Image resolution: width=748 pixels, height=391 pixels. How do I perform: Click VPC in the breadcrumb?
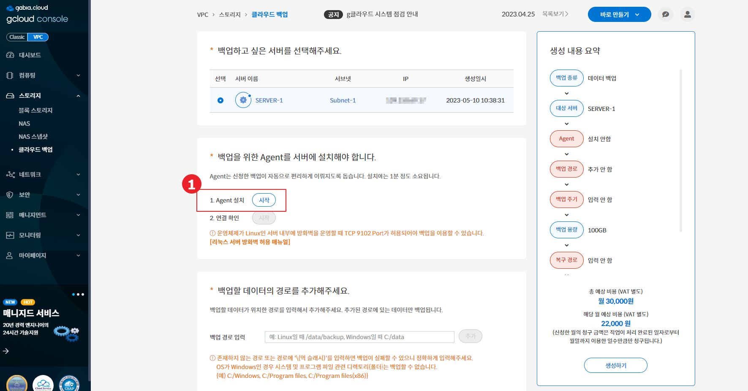pyautogui.click(x=203, y=15)
